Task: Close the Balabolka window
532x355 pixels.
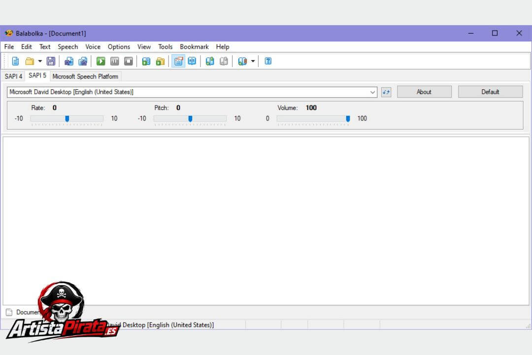Action: point(519,33)
